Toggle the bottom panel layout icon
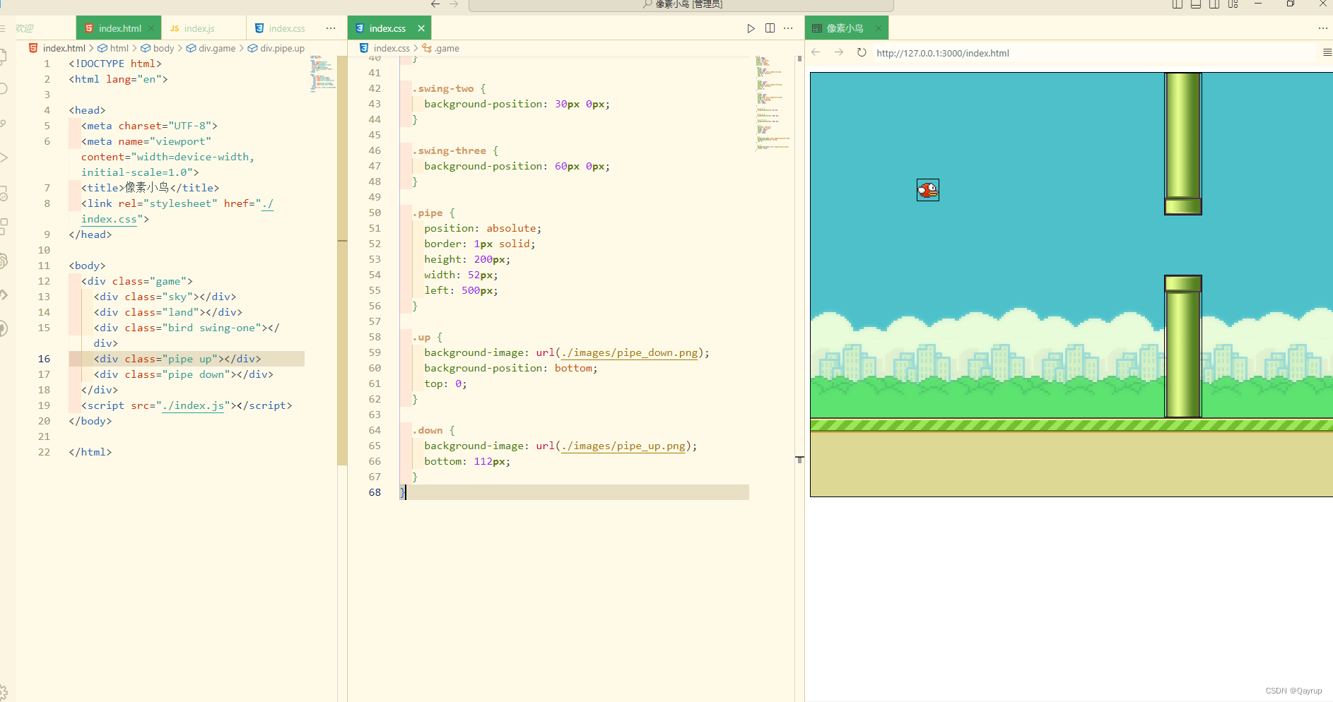This screenshot has height=702, width=1333. (1195, 4)
